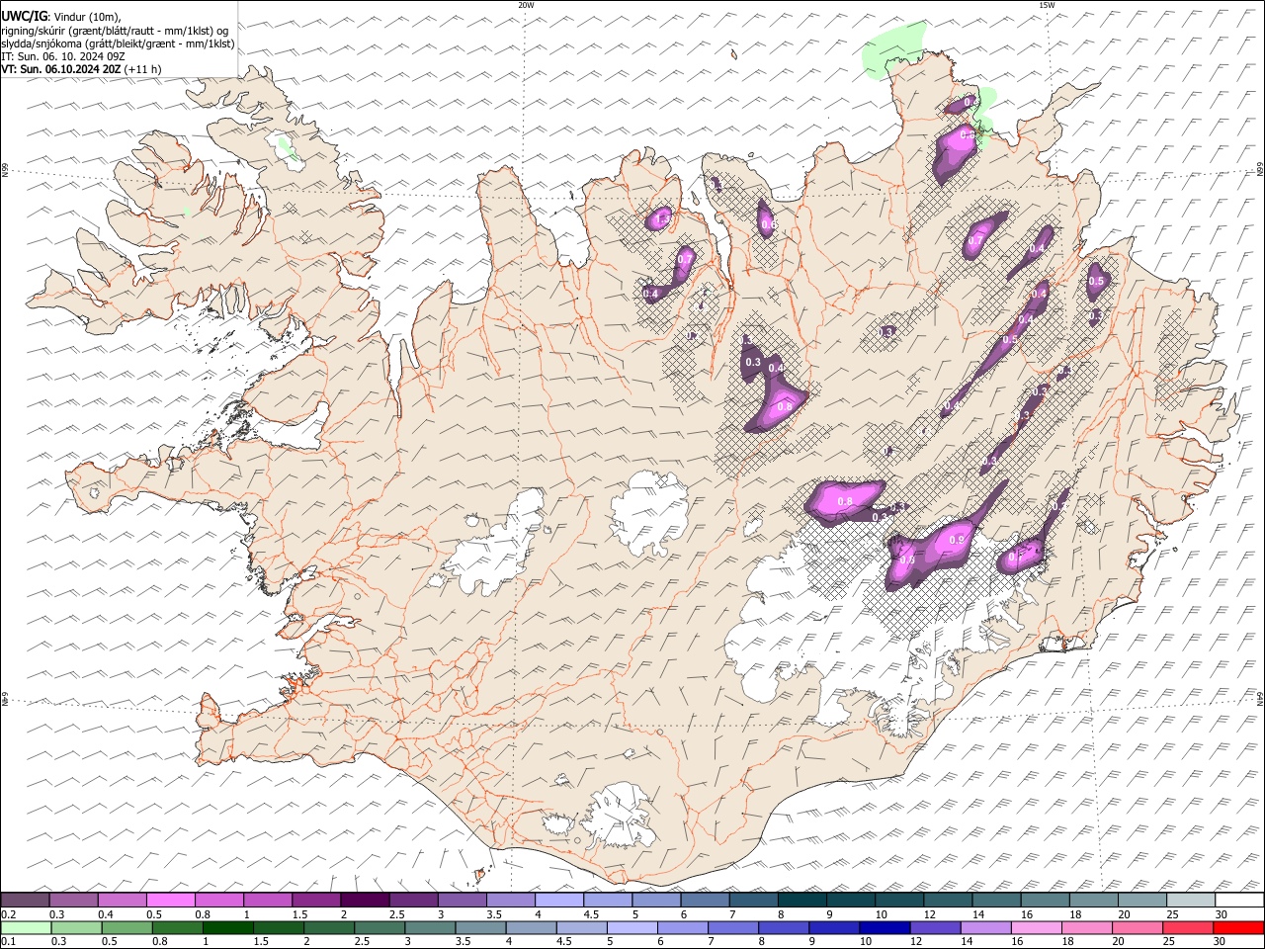
Task: Click the '20W' longitude label
Action: [x=527, y=5]
